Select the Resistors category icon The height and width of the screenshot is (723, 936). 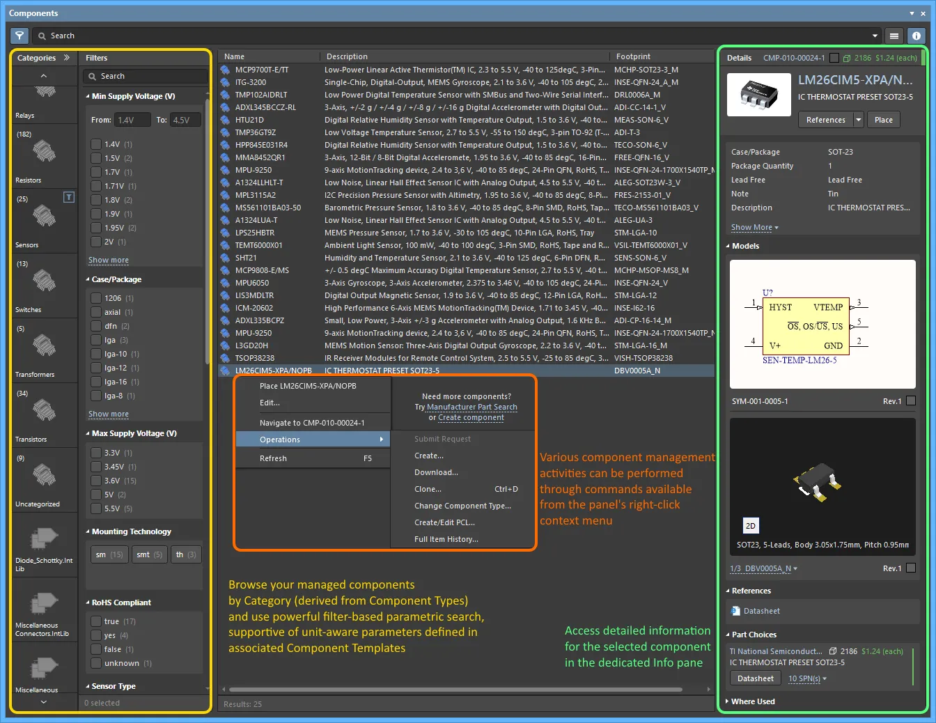pos(44,150)
